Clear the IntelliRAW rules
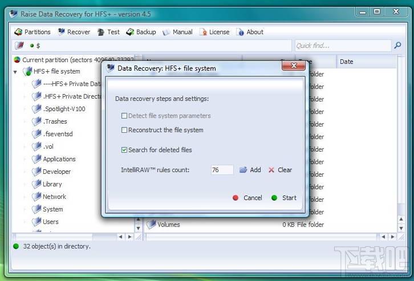 (280, 170)
